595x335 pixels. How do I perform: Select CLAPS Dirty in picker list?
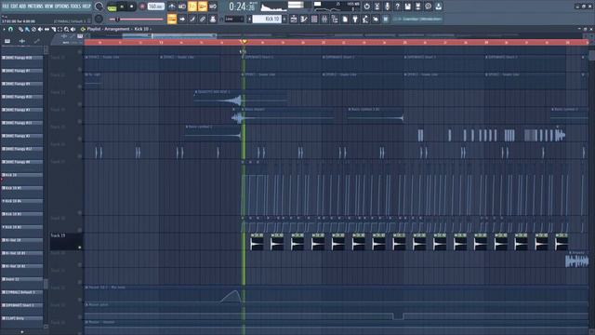21,318
